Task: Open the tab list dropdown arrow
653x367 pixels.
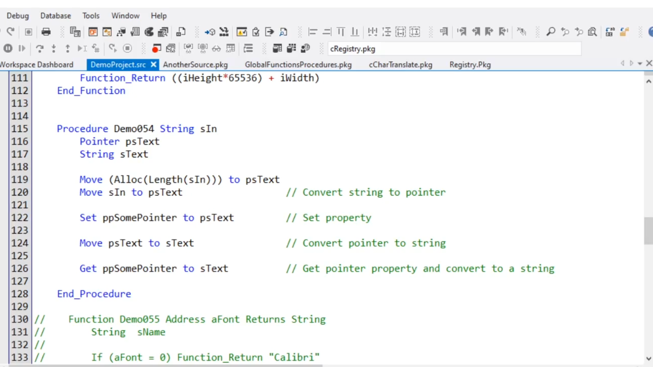Action: (x=640, y=64)
